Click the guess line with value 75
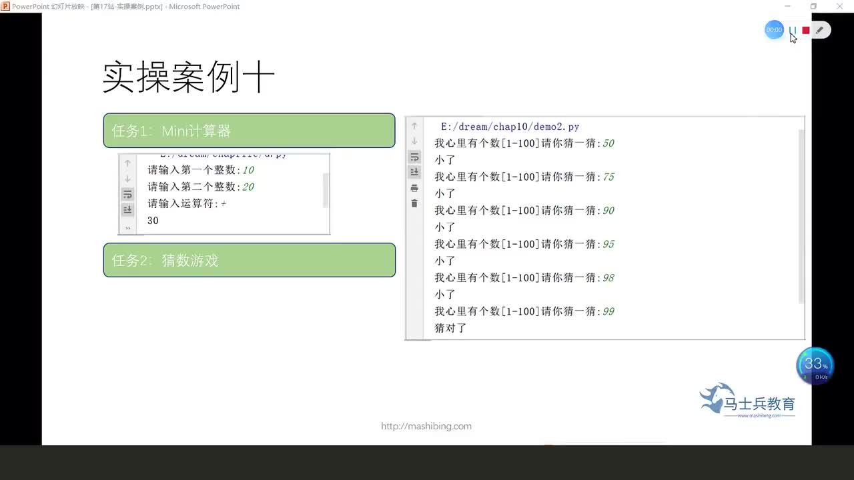The height and width of the screenshot is (480, 854). click(x=524, y=177)
